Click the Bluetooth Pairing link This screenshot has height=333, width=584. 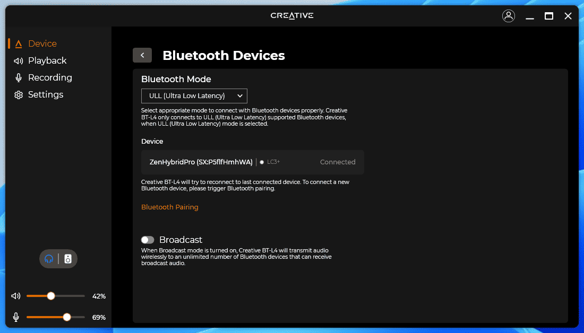170,207
